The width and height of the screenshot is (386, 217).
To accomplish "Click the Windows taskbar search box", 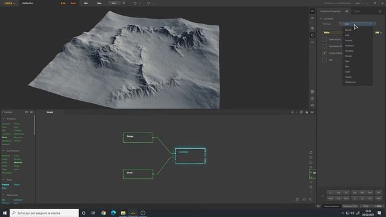I will point(44,213).
